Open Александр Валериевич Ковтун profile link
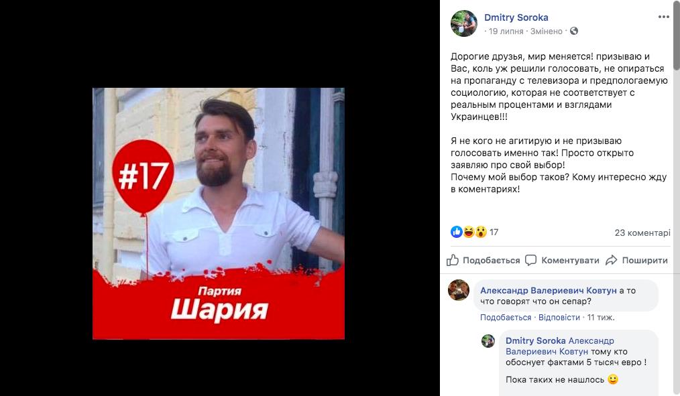This screenshot has width=680, height=396. pyautogui.click(x=548, y=291)
